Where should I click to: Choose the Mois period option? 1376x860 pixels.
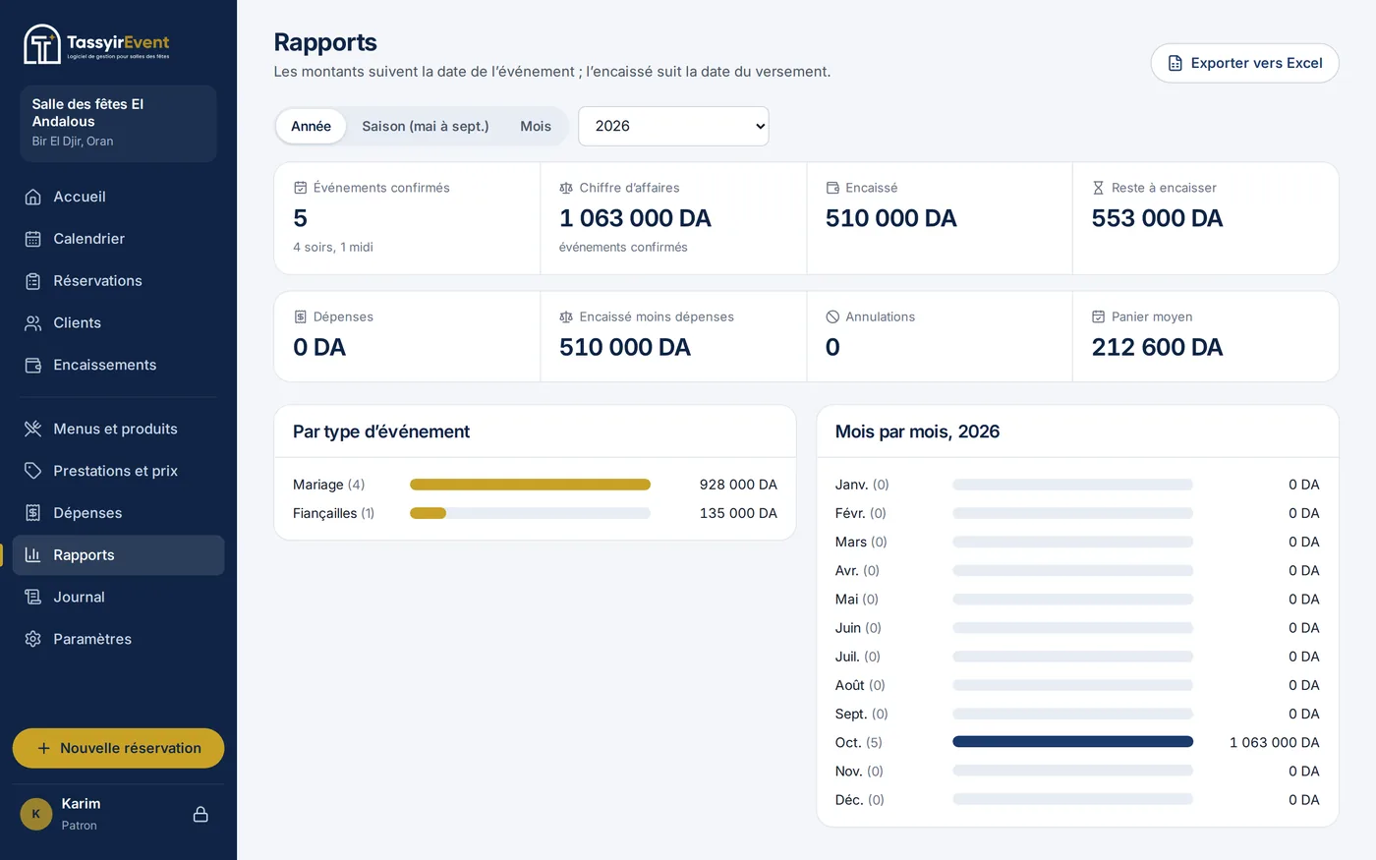pyautogui.click(x=536, y=126)
